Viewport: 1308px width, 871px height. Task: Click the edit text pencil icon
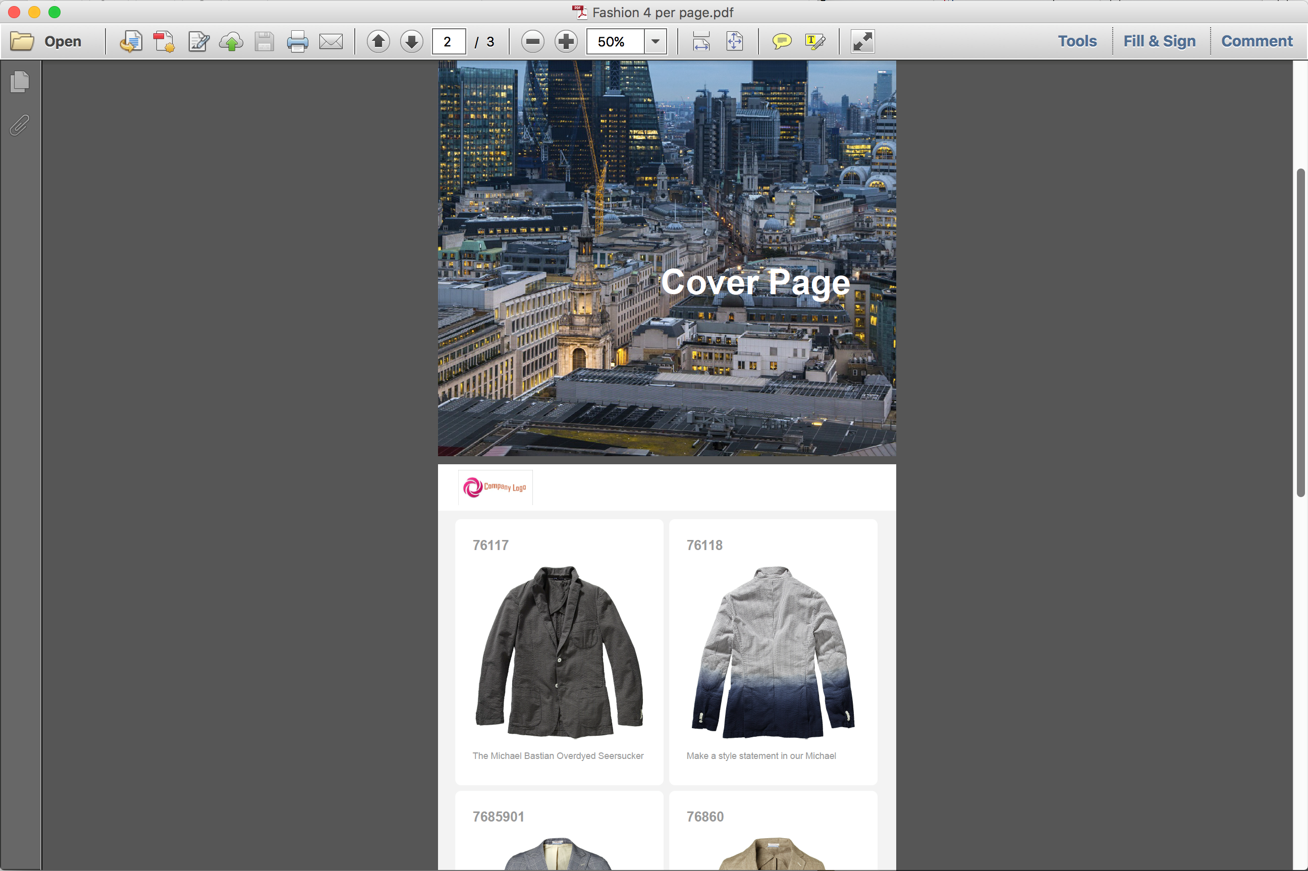[x=198, y=42]
